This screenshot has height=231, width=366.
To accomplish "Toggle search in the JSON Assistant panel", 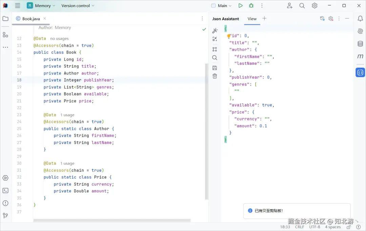I will point(215,58).
